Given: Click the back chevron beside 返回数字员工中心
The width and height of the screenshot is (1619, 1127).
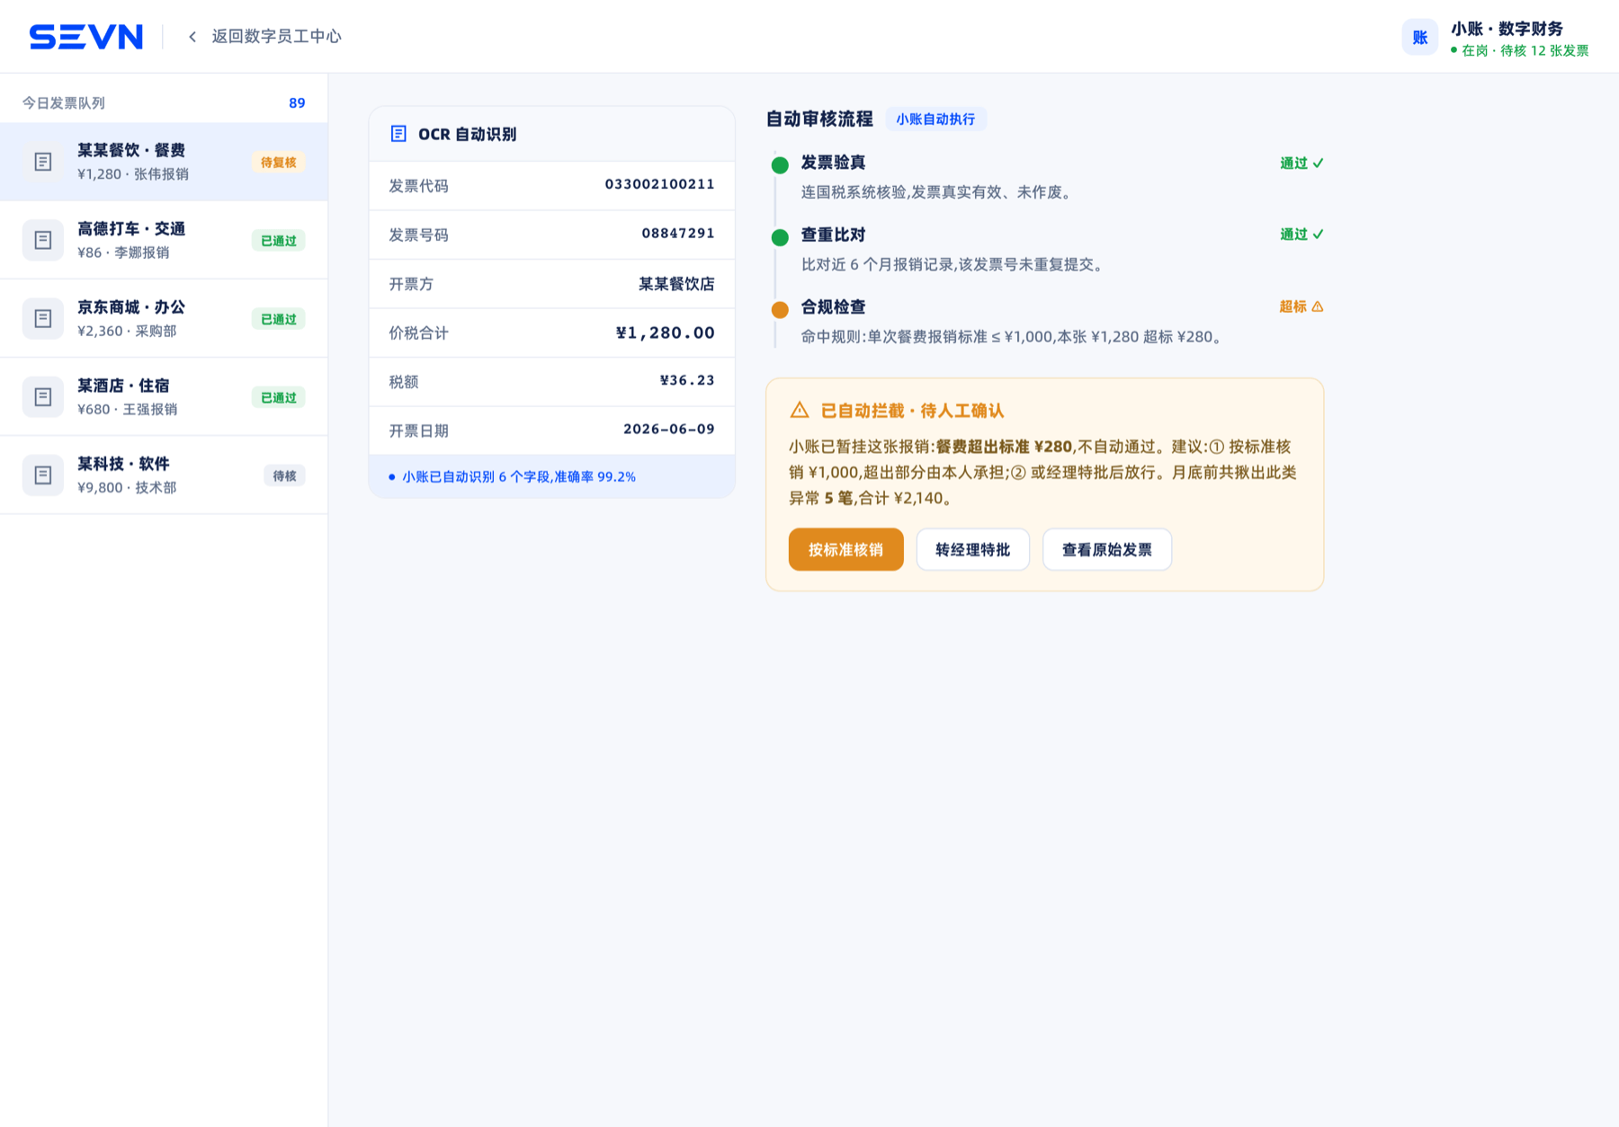Looking at the screenshot, I should click(192, 37).
